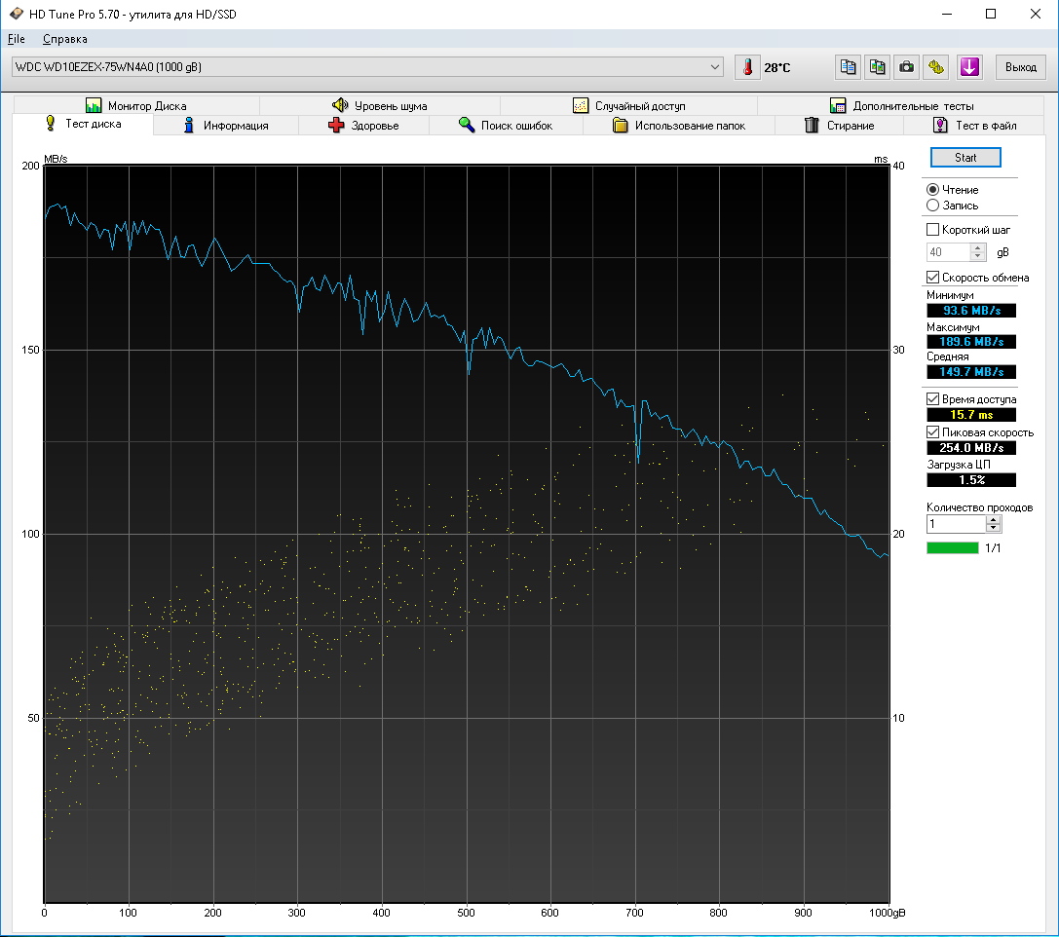
Task: Copy screenshot to clipboard icon
Action: tap(878, 67)
